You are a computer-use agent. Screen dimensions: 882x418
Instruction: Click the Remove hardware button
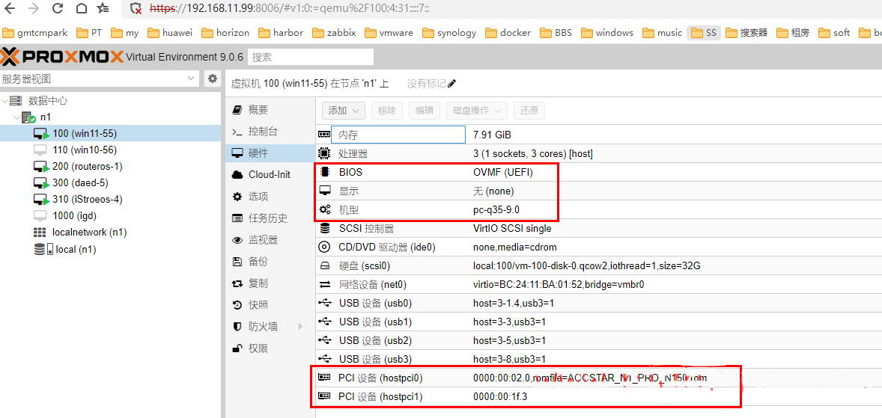tap(386, 111)
